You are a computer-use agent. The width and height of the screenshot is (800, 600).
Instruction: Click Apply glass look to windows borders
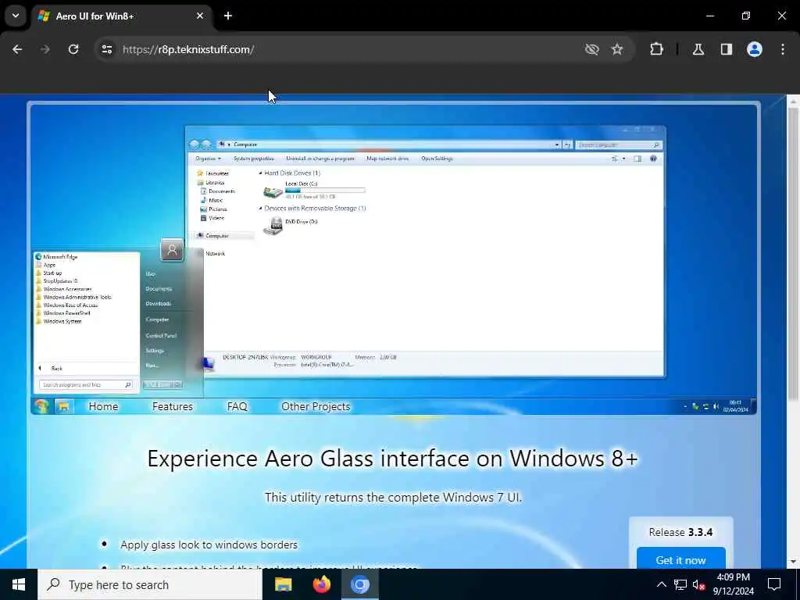pos(209,545)
